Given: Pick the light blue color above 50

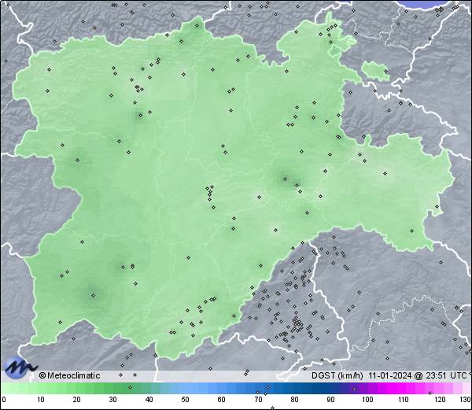Looking at the screenshot, I should (185, 388).
